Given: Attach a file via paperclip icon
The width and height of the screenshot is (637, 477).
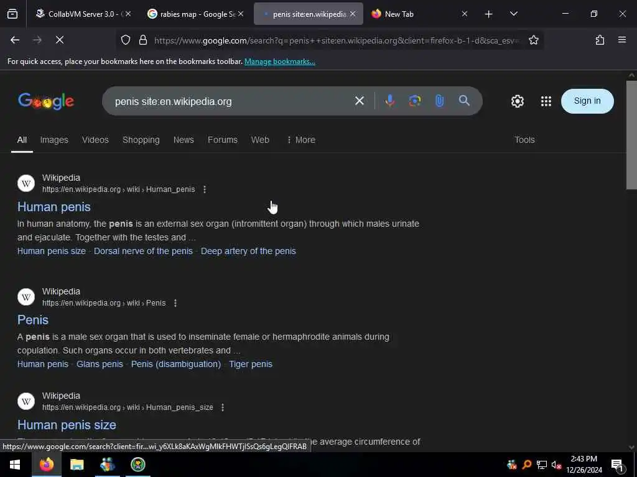Looking at the screenshot, I should click(440, 101).
